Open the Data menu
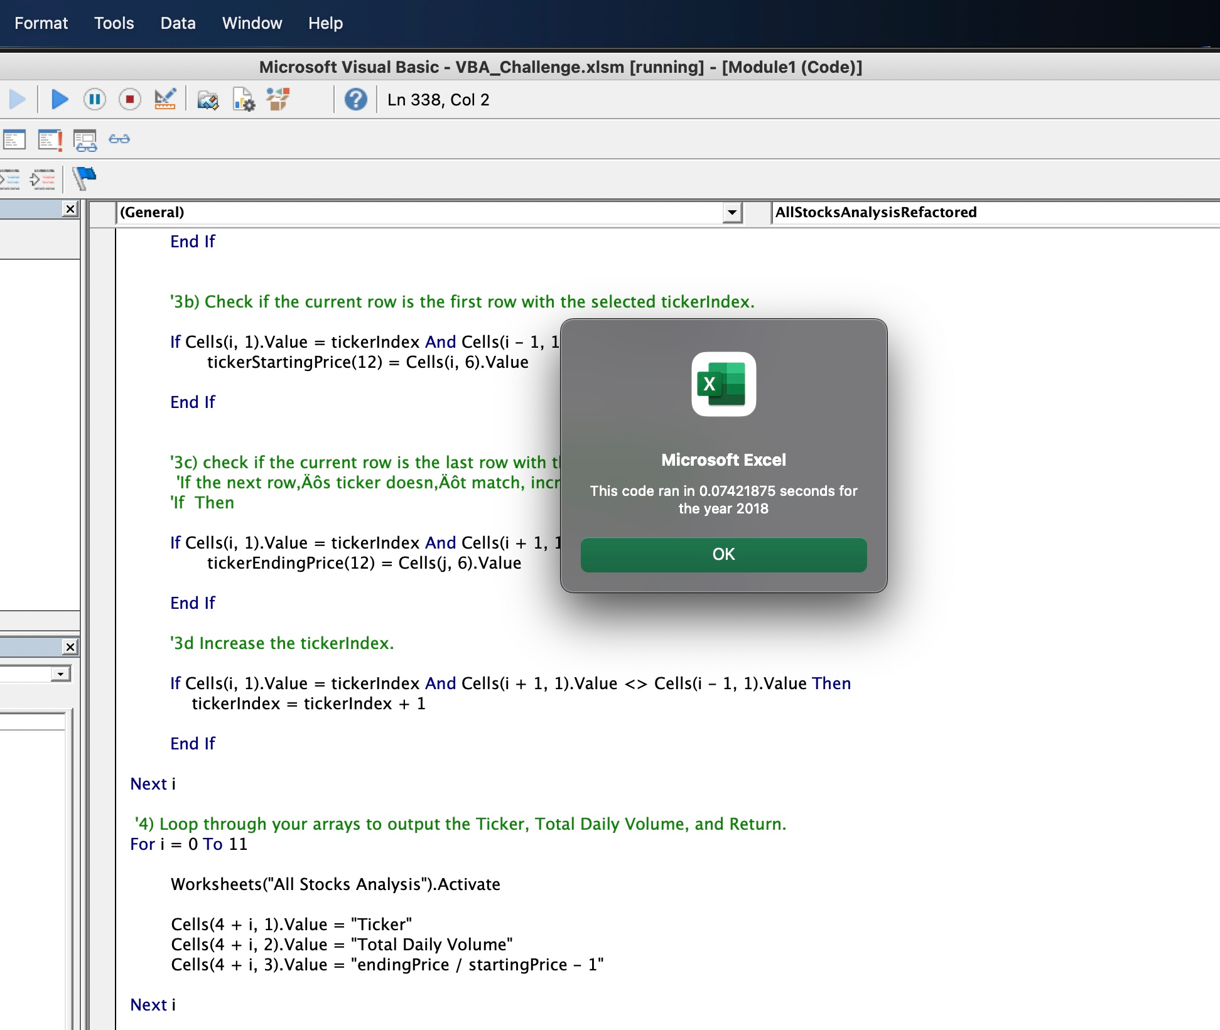The image size is (1220, 1030). point(178,23)
